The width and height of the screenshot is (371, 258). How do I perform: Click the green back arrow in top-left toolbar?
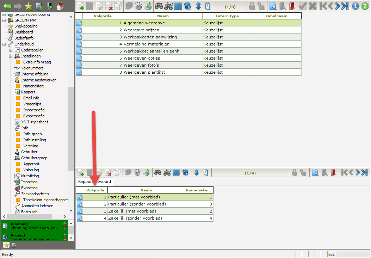coord(7,6)
